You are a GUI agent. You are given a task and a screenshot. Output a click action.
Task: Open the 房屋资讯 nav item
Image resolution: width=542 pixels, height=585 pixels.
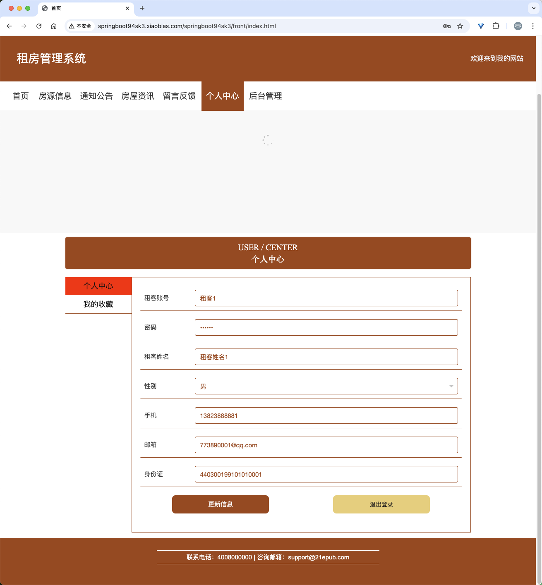tap(138, 96)
